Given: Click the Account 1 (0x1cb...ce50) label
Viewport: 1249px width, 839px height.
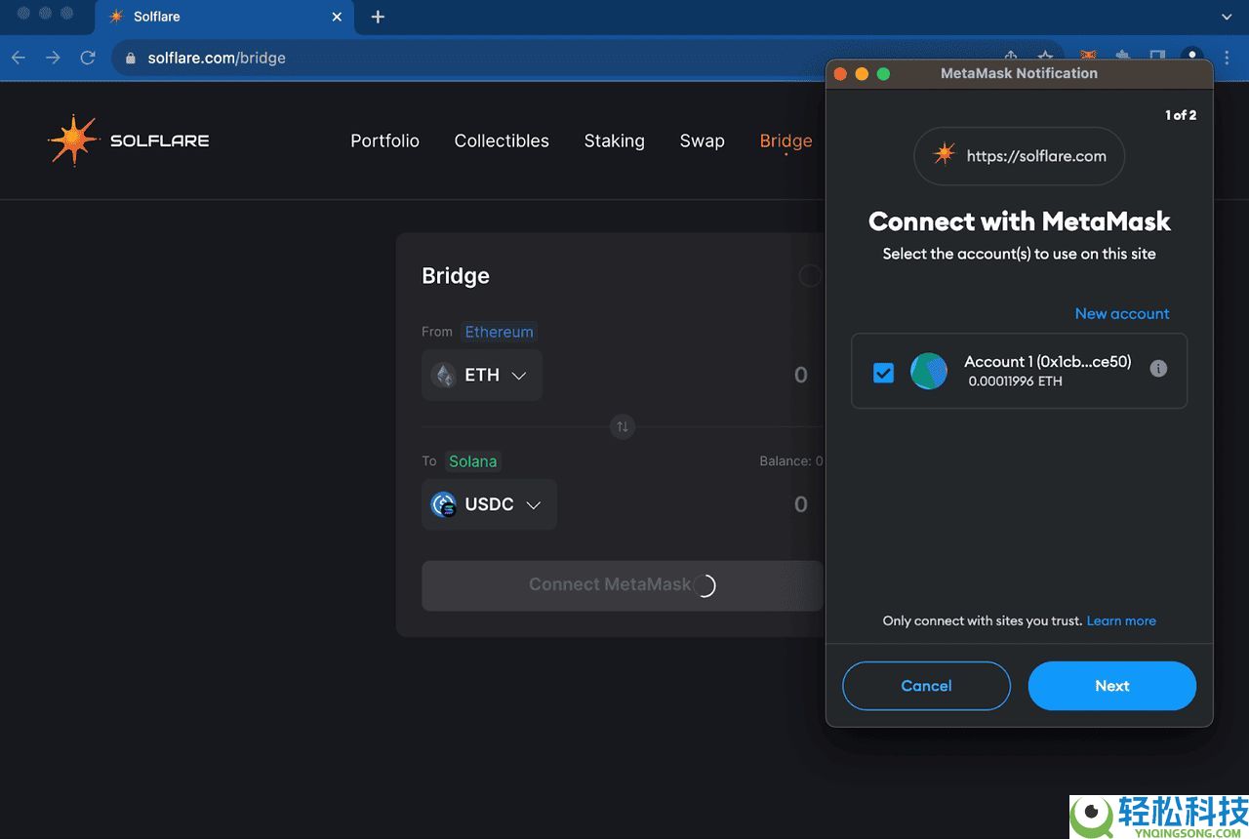Looking at the screenshot, I should 1048,362.
